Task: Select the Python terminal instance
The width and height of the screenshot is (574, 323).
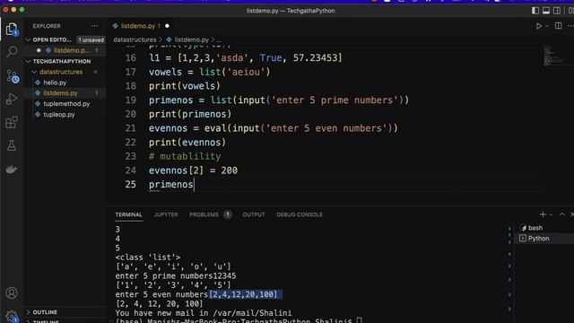Action: point(544,239)
